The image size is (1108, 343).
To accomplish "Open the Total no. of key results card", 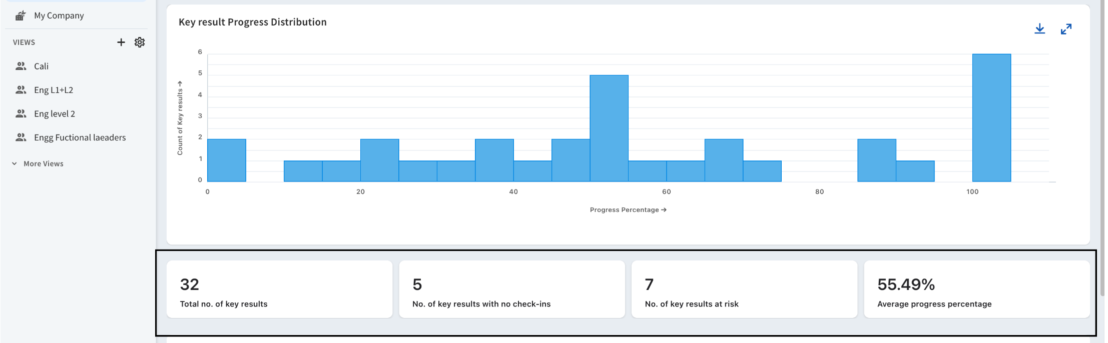I will point(279,289).
